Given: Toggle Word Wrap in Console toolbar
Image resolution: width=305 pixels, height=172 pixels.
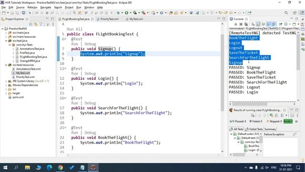Looking at the screenshot, I should click(264, 24).
